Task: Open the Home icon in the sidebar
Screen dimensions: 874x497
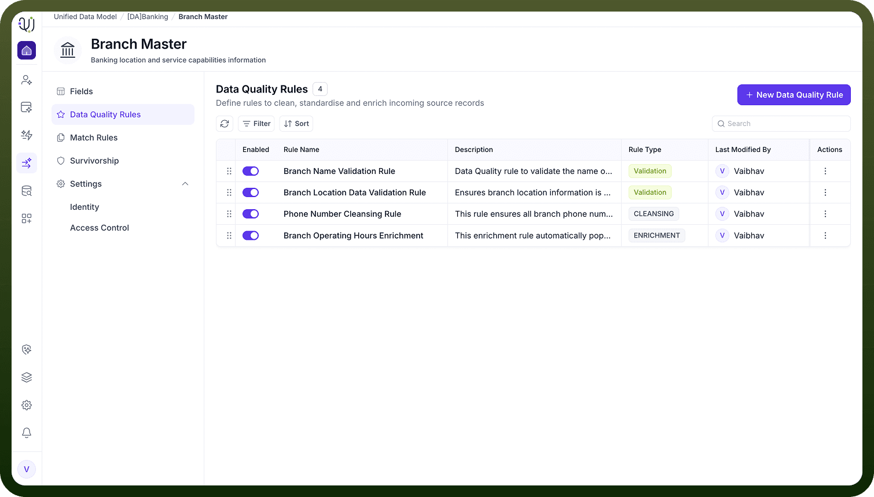Action: coord(27,50)
